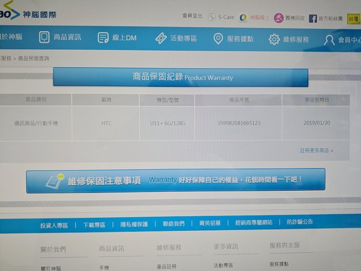Click the 服務據點 location pin icon
Screen dimensions: 361x271
click(x=218, y=39)
